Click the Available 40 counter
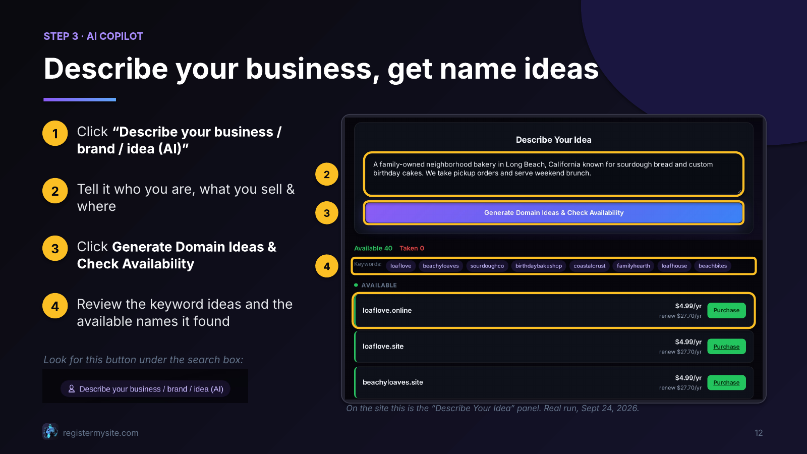807x454 pixels. [x=373, y=248]
